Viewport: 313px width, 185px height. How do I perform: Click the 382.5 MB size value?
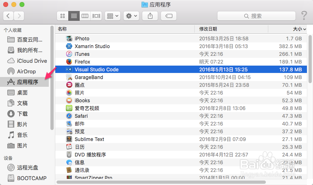pos(291,46)
